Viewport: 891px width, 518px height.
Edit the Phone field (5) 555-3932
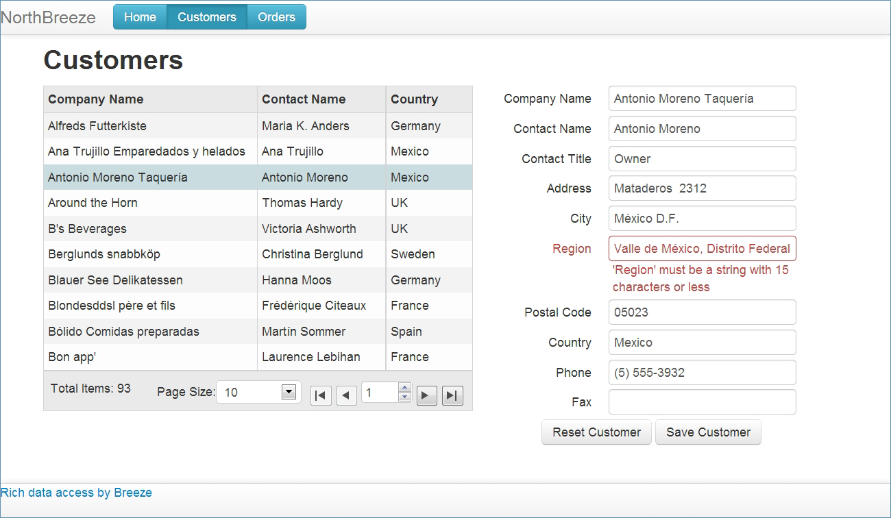[x=702, y=372]
